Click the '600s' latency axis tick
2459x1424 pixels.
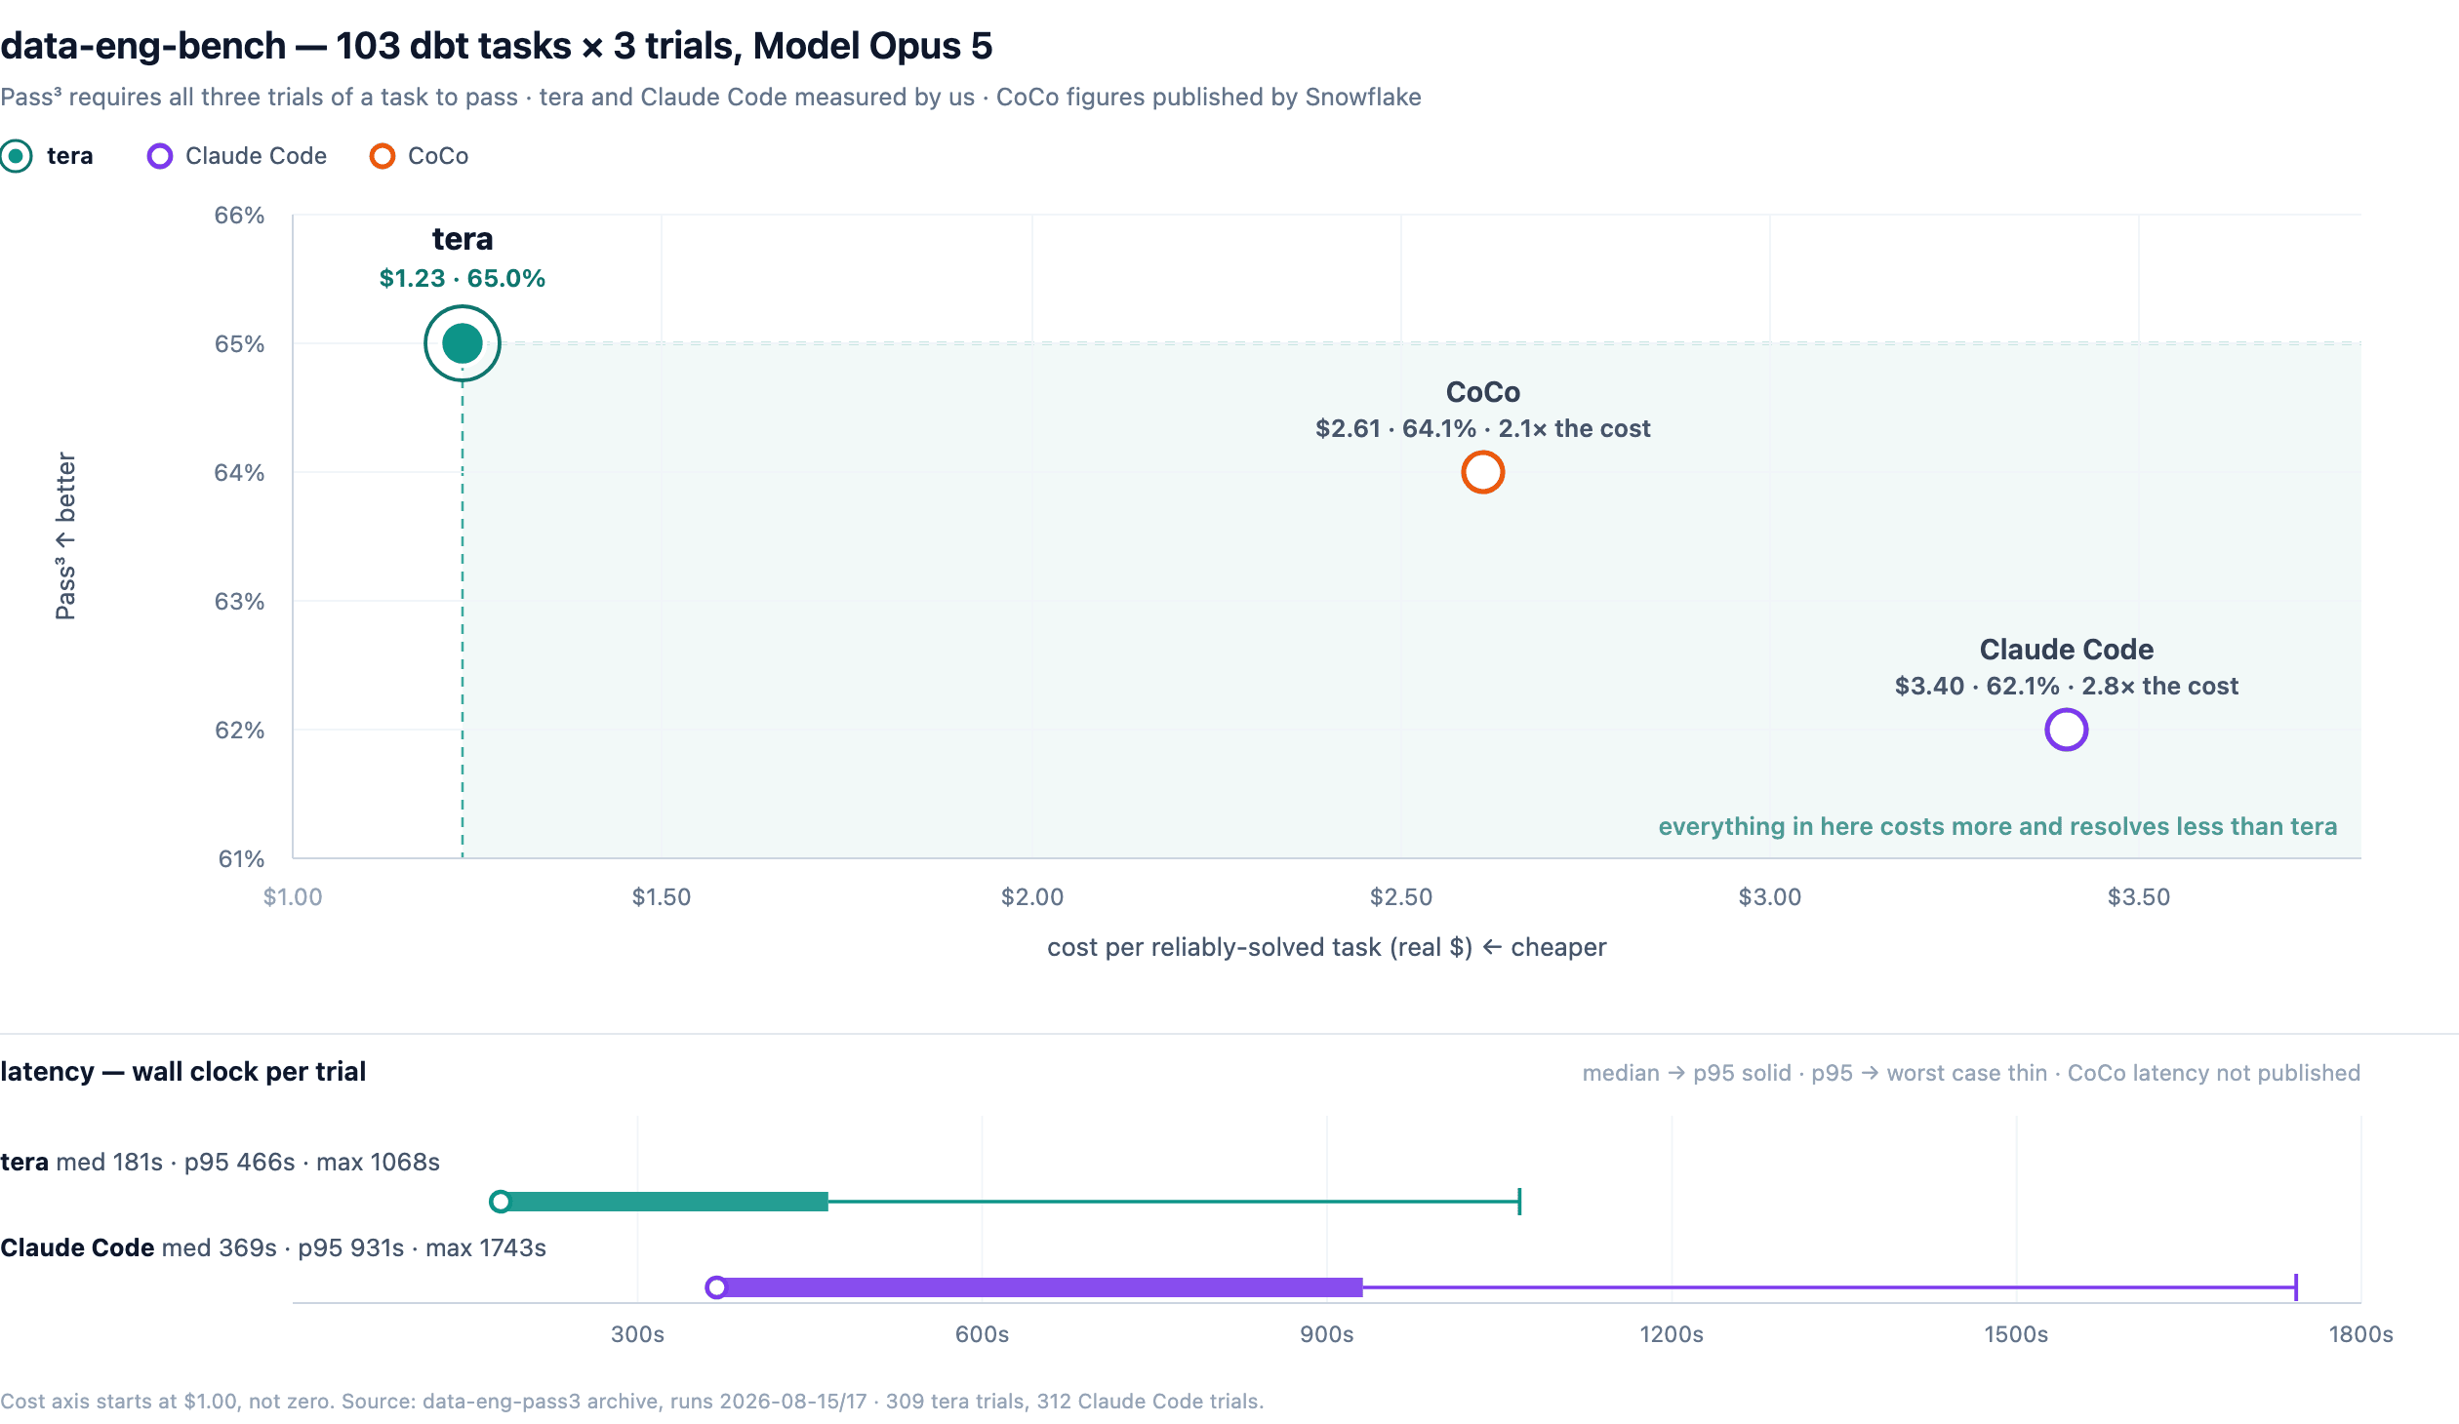coord(983,1334)
